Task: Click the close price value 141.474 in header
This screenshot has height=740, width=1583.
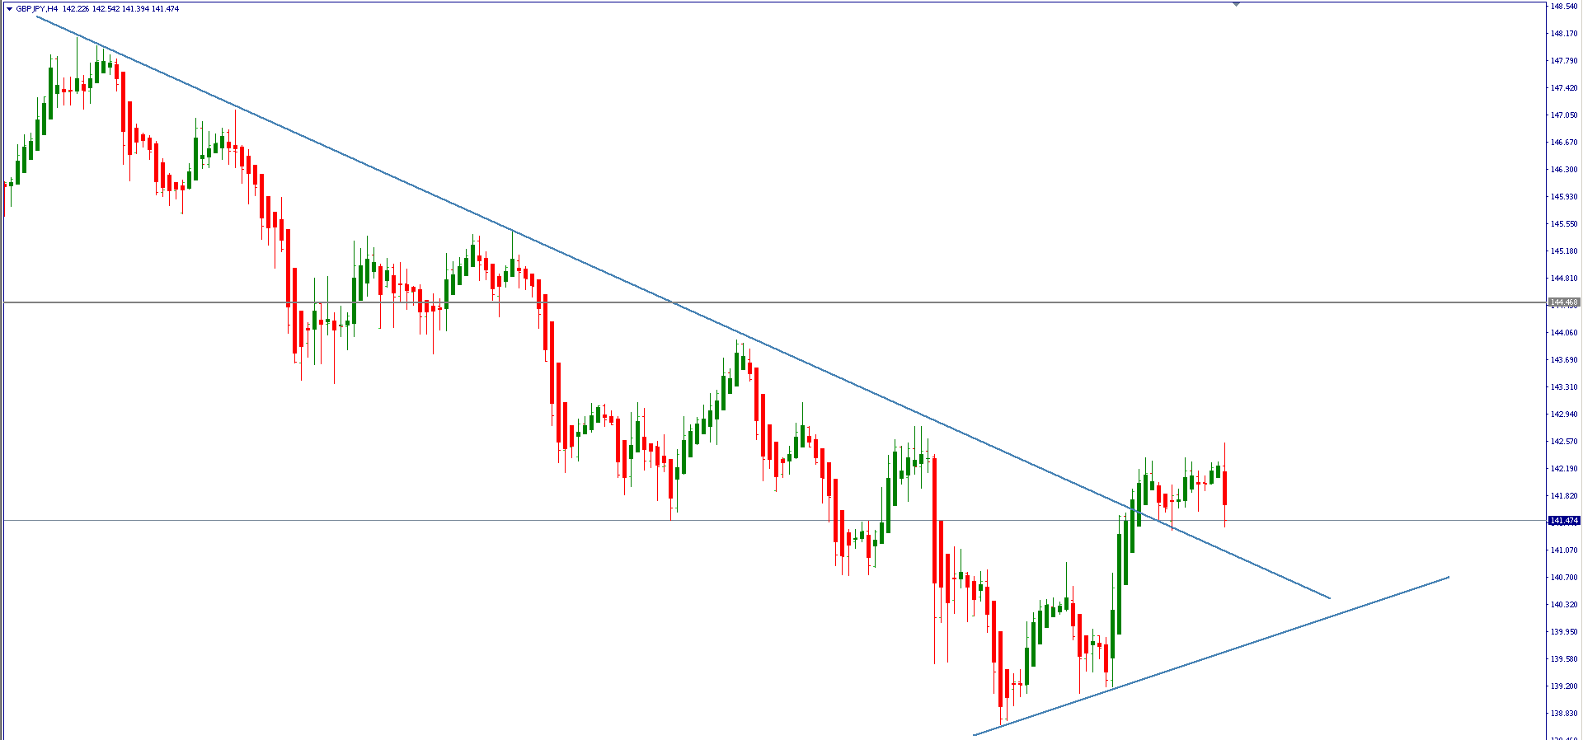Action: tap(165, 9)
